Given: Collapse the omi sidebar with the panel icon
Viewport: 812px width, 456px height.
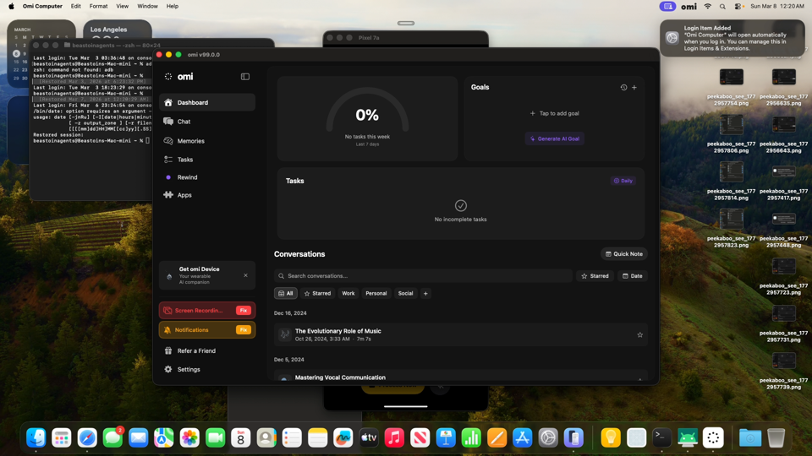Looking at the screenshot, I should [245, 77].
